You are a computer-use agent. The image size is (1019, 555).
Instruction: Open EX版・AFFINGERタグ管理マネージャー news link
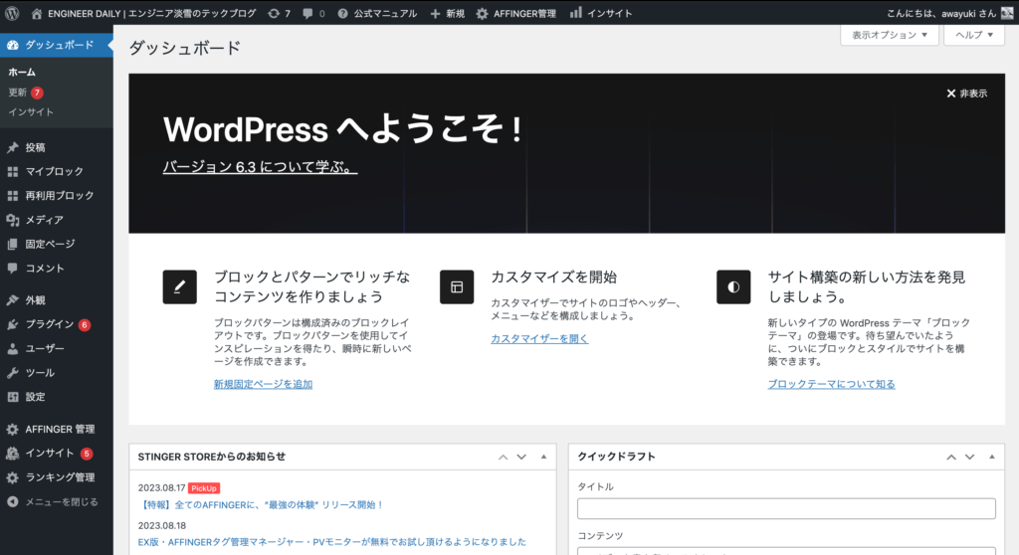click(332, 542)
